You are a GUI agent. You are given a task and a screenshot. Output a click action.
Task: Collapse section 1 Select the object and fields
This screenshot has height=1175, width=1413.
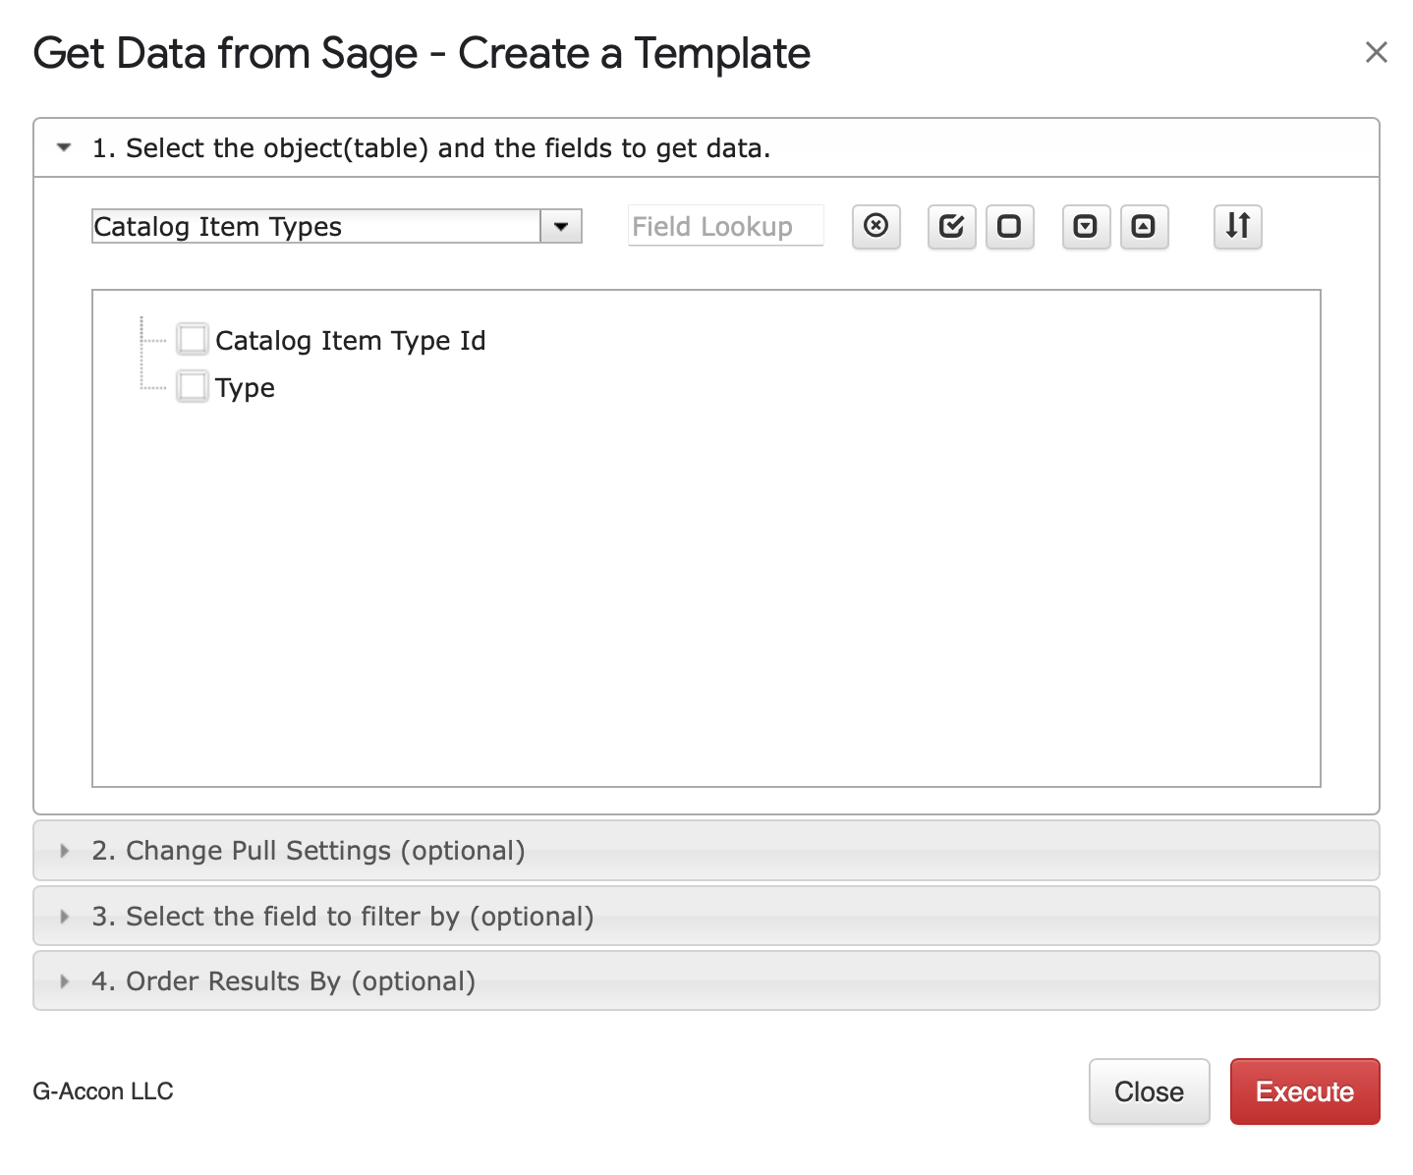click(x=706, y=148)
